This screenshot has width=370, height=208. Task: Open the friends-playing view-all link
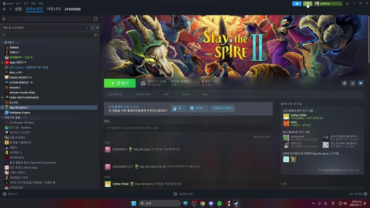coord(339,170)
